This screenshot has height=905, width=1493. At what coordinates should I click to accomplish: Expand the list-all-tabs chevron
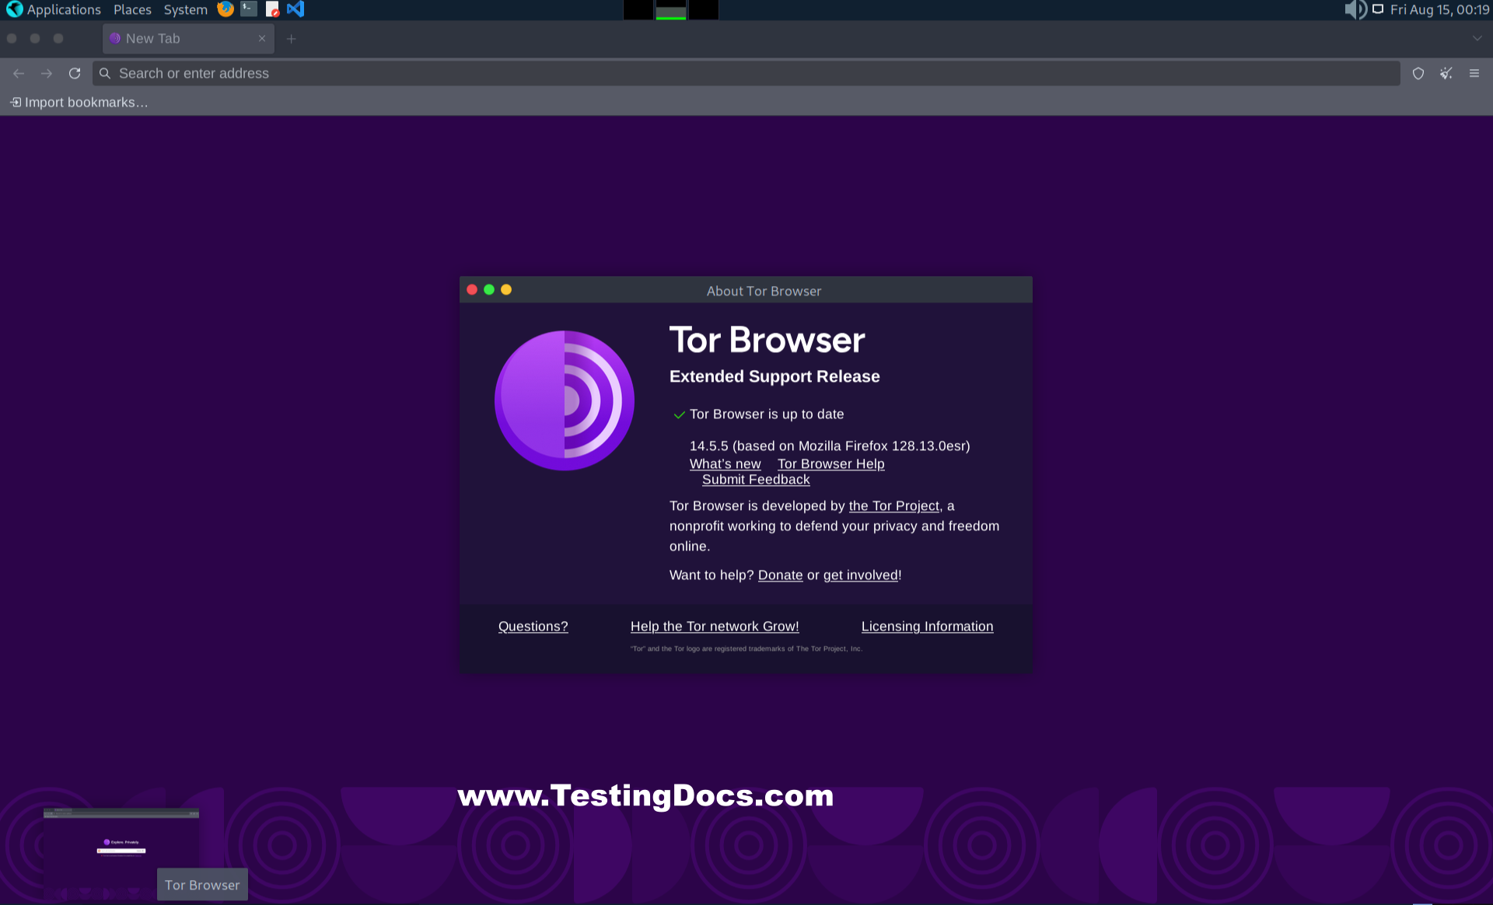pos(1476,38)
